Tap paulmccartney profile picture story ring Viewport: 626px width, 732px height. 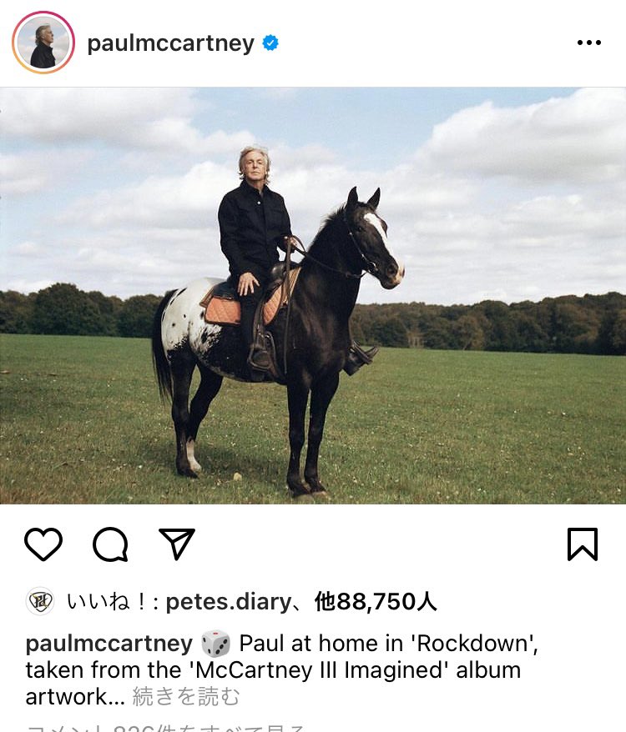tap(43, 43)
